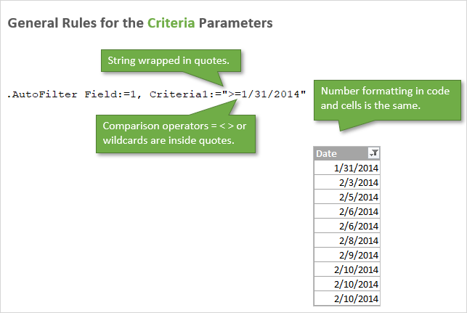The width and height of the screenshot is (467, 313).
Task: Select the 2/8/2014 date cell
Action: pos(347,240)
